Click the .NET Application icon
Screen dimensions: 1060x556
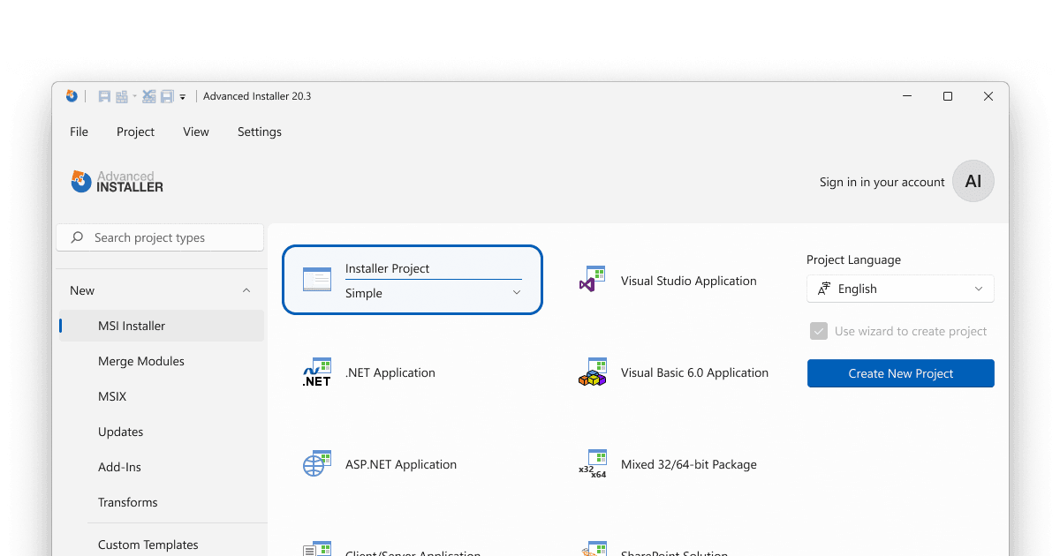click(x=316, y=372)
